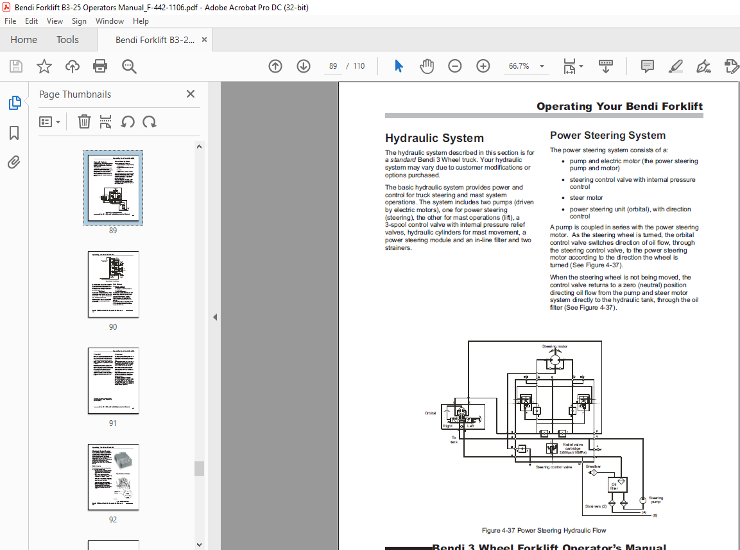Image resolution: width=740 pixels, height=550 pixels.
Task: Select the highlighter pen tool
Action: pos(675,66)
